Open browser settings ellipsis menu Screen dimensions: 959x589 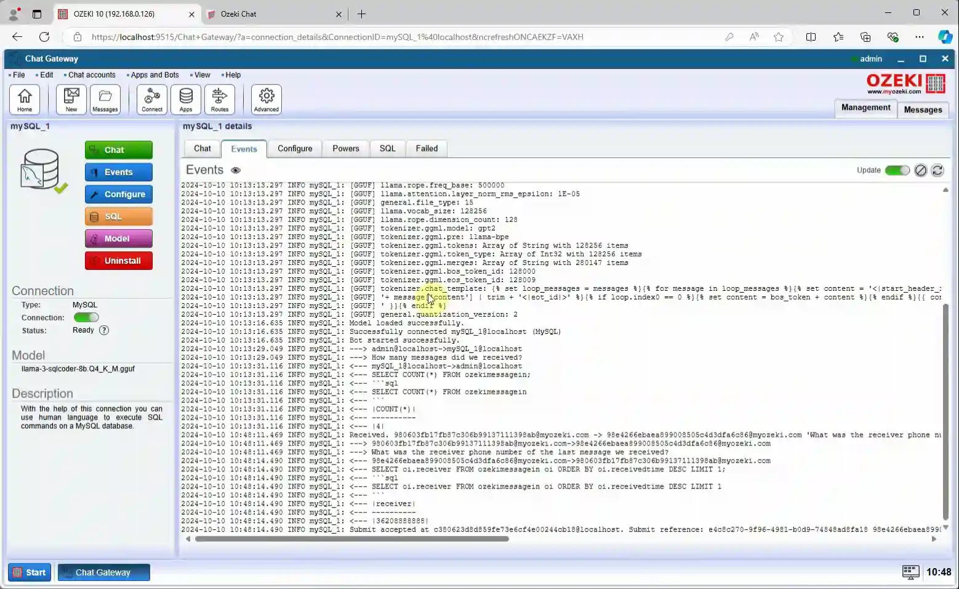pyautogui.click(x=920, y=37)
